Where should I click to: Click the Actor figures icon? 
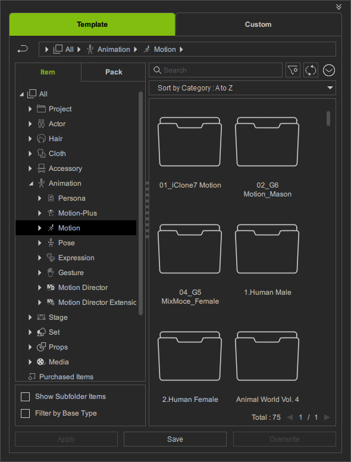coord(41,124)
